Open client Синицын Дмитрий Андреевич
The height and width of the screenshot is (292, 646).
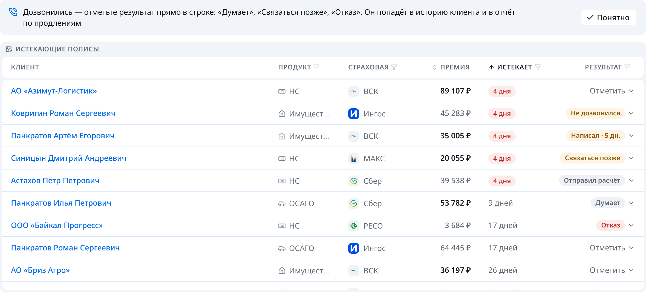(x=69, y=158)
